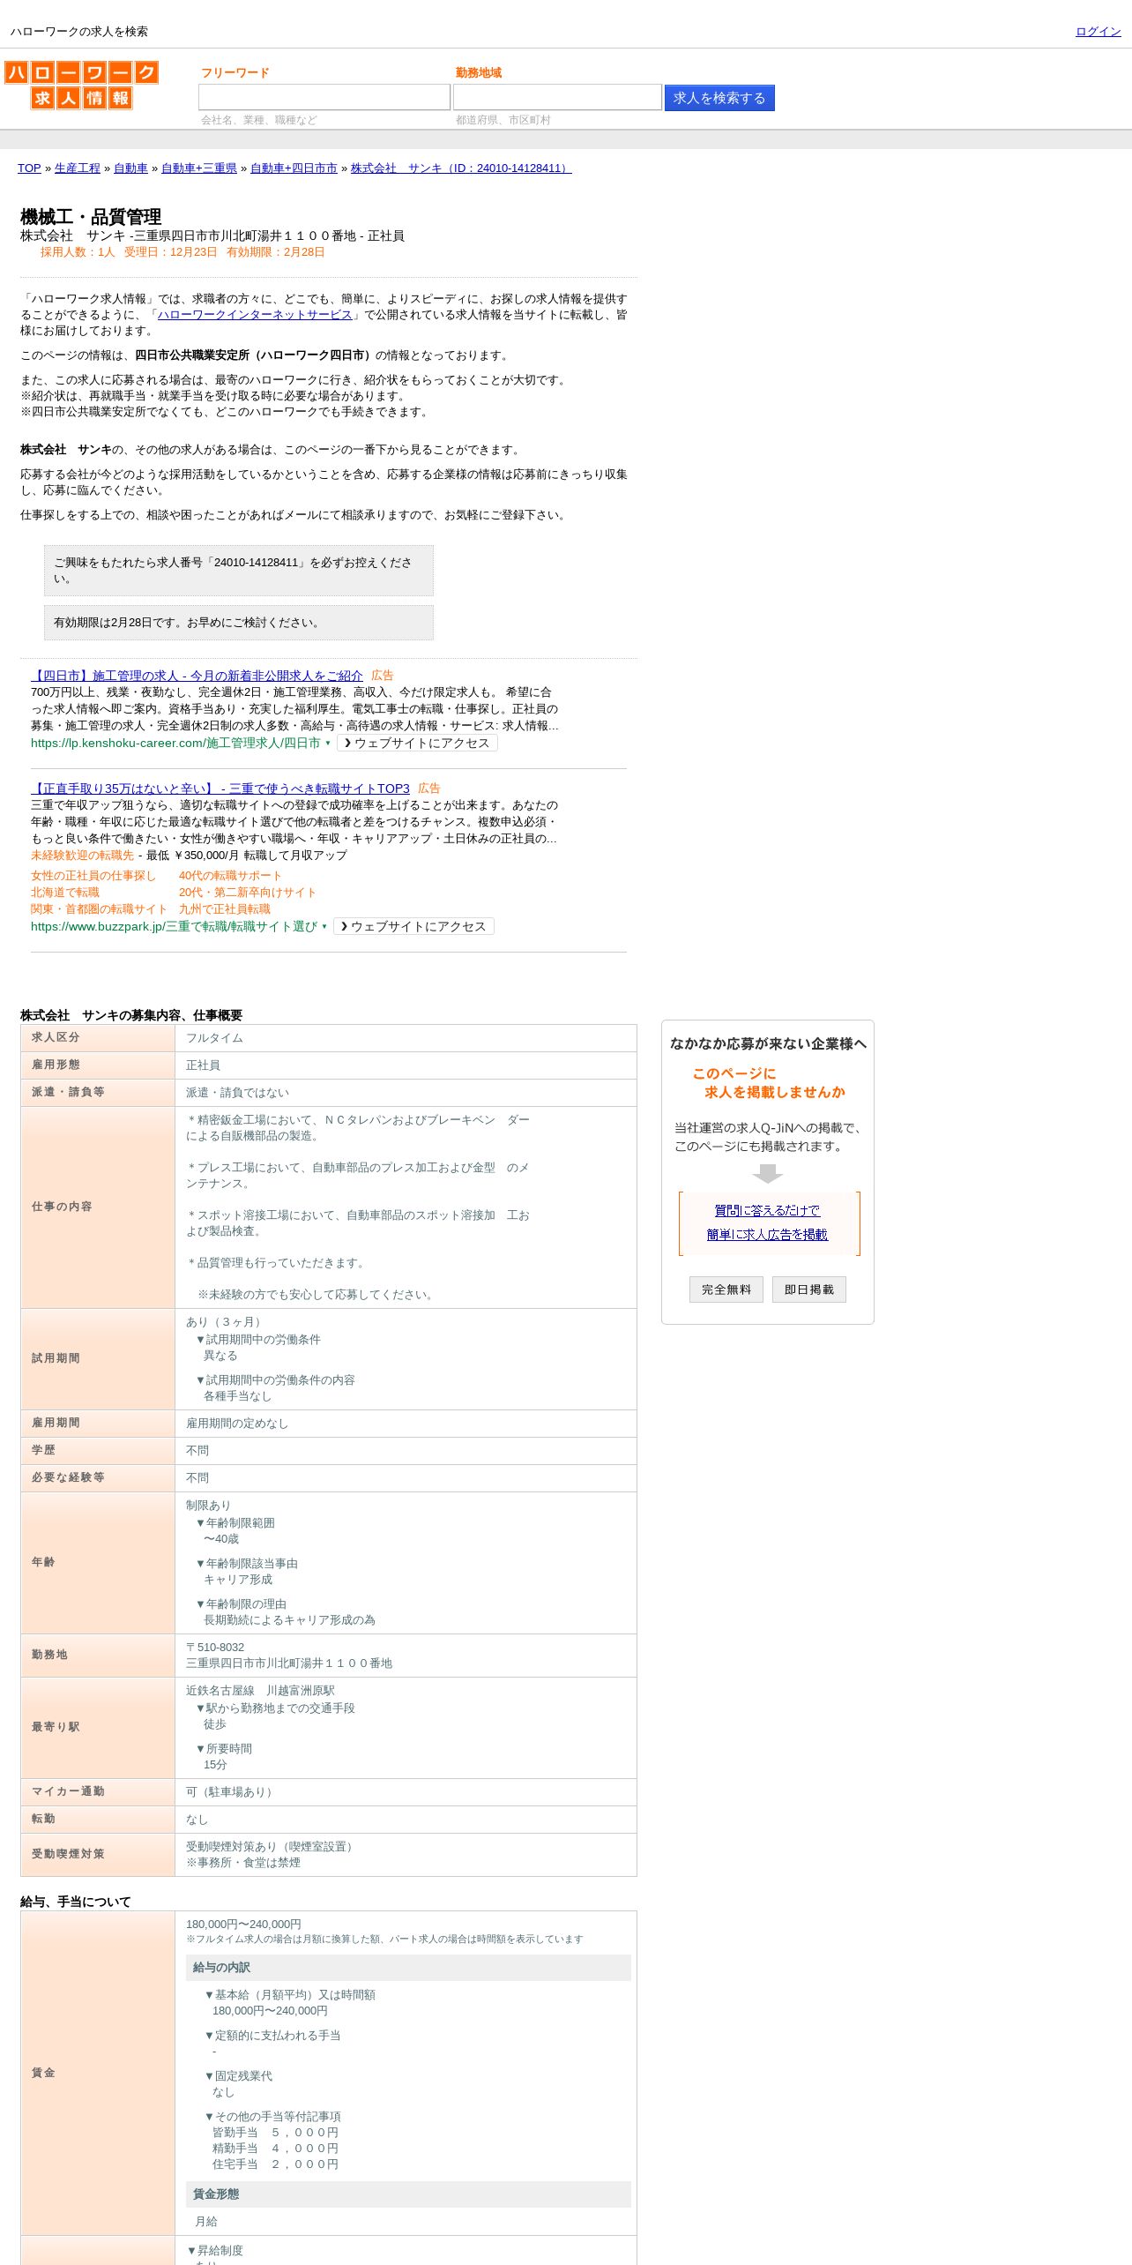Open ハローワークインターネットサービス link
Screen dimensions: 1132x2265
(255, 315)
